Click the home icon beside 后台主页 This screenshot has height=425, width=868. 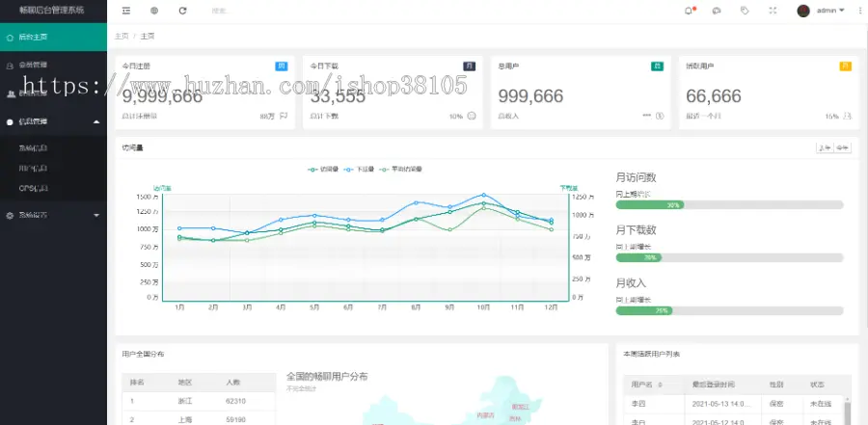10,37
